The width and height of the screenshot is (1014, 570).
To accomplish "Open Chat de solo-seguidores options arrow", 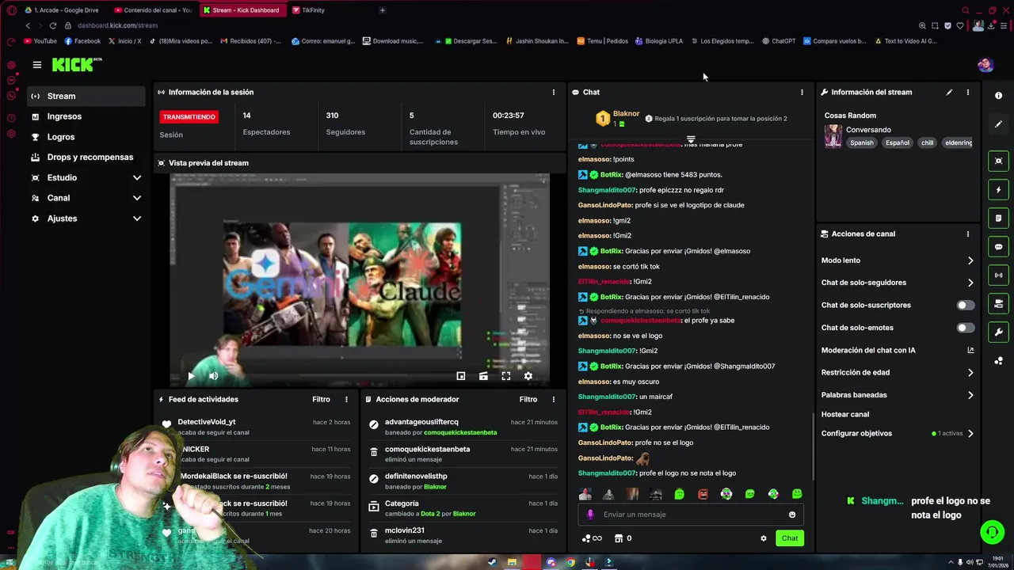I will click(x=970, y=283).
